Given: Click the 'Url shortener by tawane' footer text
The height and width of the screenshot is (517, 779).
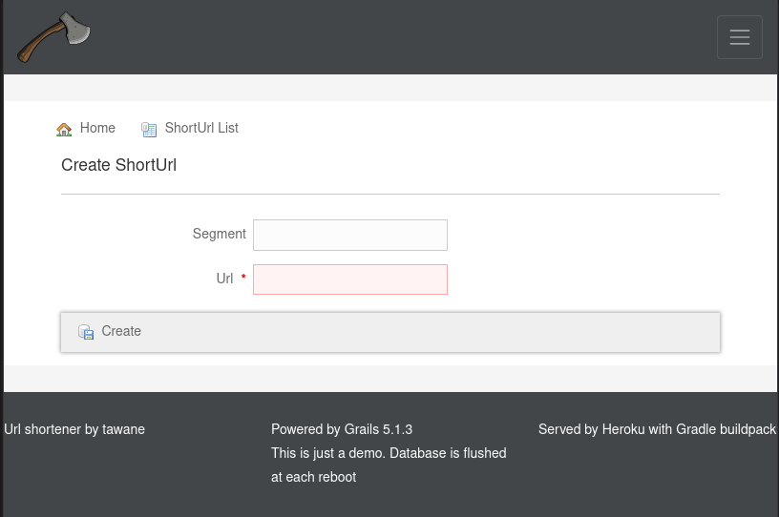Looking at the screenshot, I should point(74,429).
